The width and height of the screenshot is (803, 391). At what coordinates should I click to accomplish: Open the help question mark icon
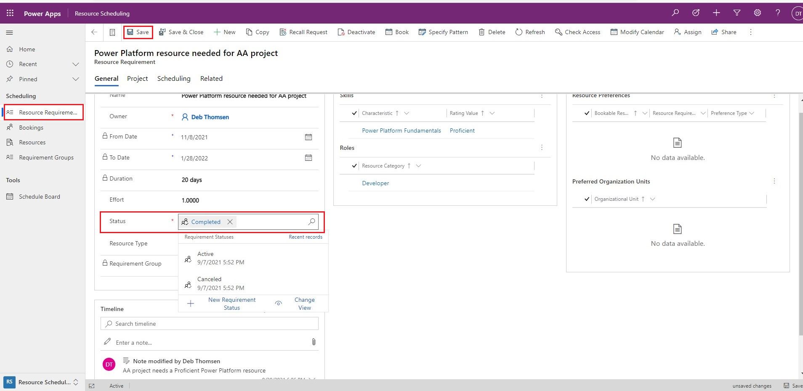point(778,13)
